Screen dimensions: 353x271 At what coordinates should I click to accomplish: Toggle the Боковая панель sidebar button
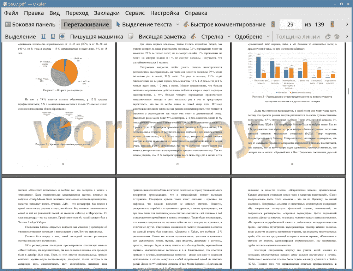click(x=30, y=25)
